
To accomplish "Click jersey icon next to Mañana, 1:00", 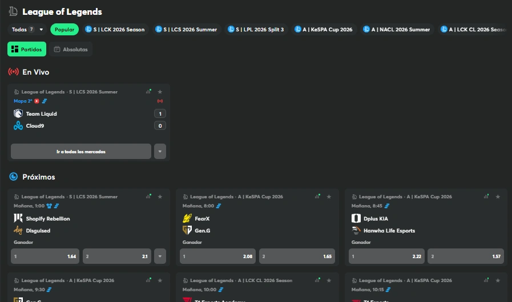I will coord(49,206).
